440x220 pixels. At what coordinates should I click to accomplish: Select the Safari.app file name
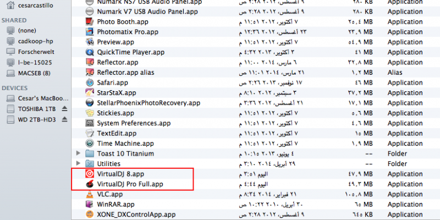(113, 83)
